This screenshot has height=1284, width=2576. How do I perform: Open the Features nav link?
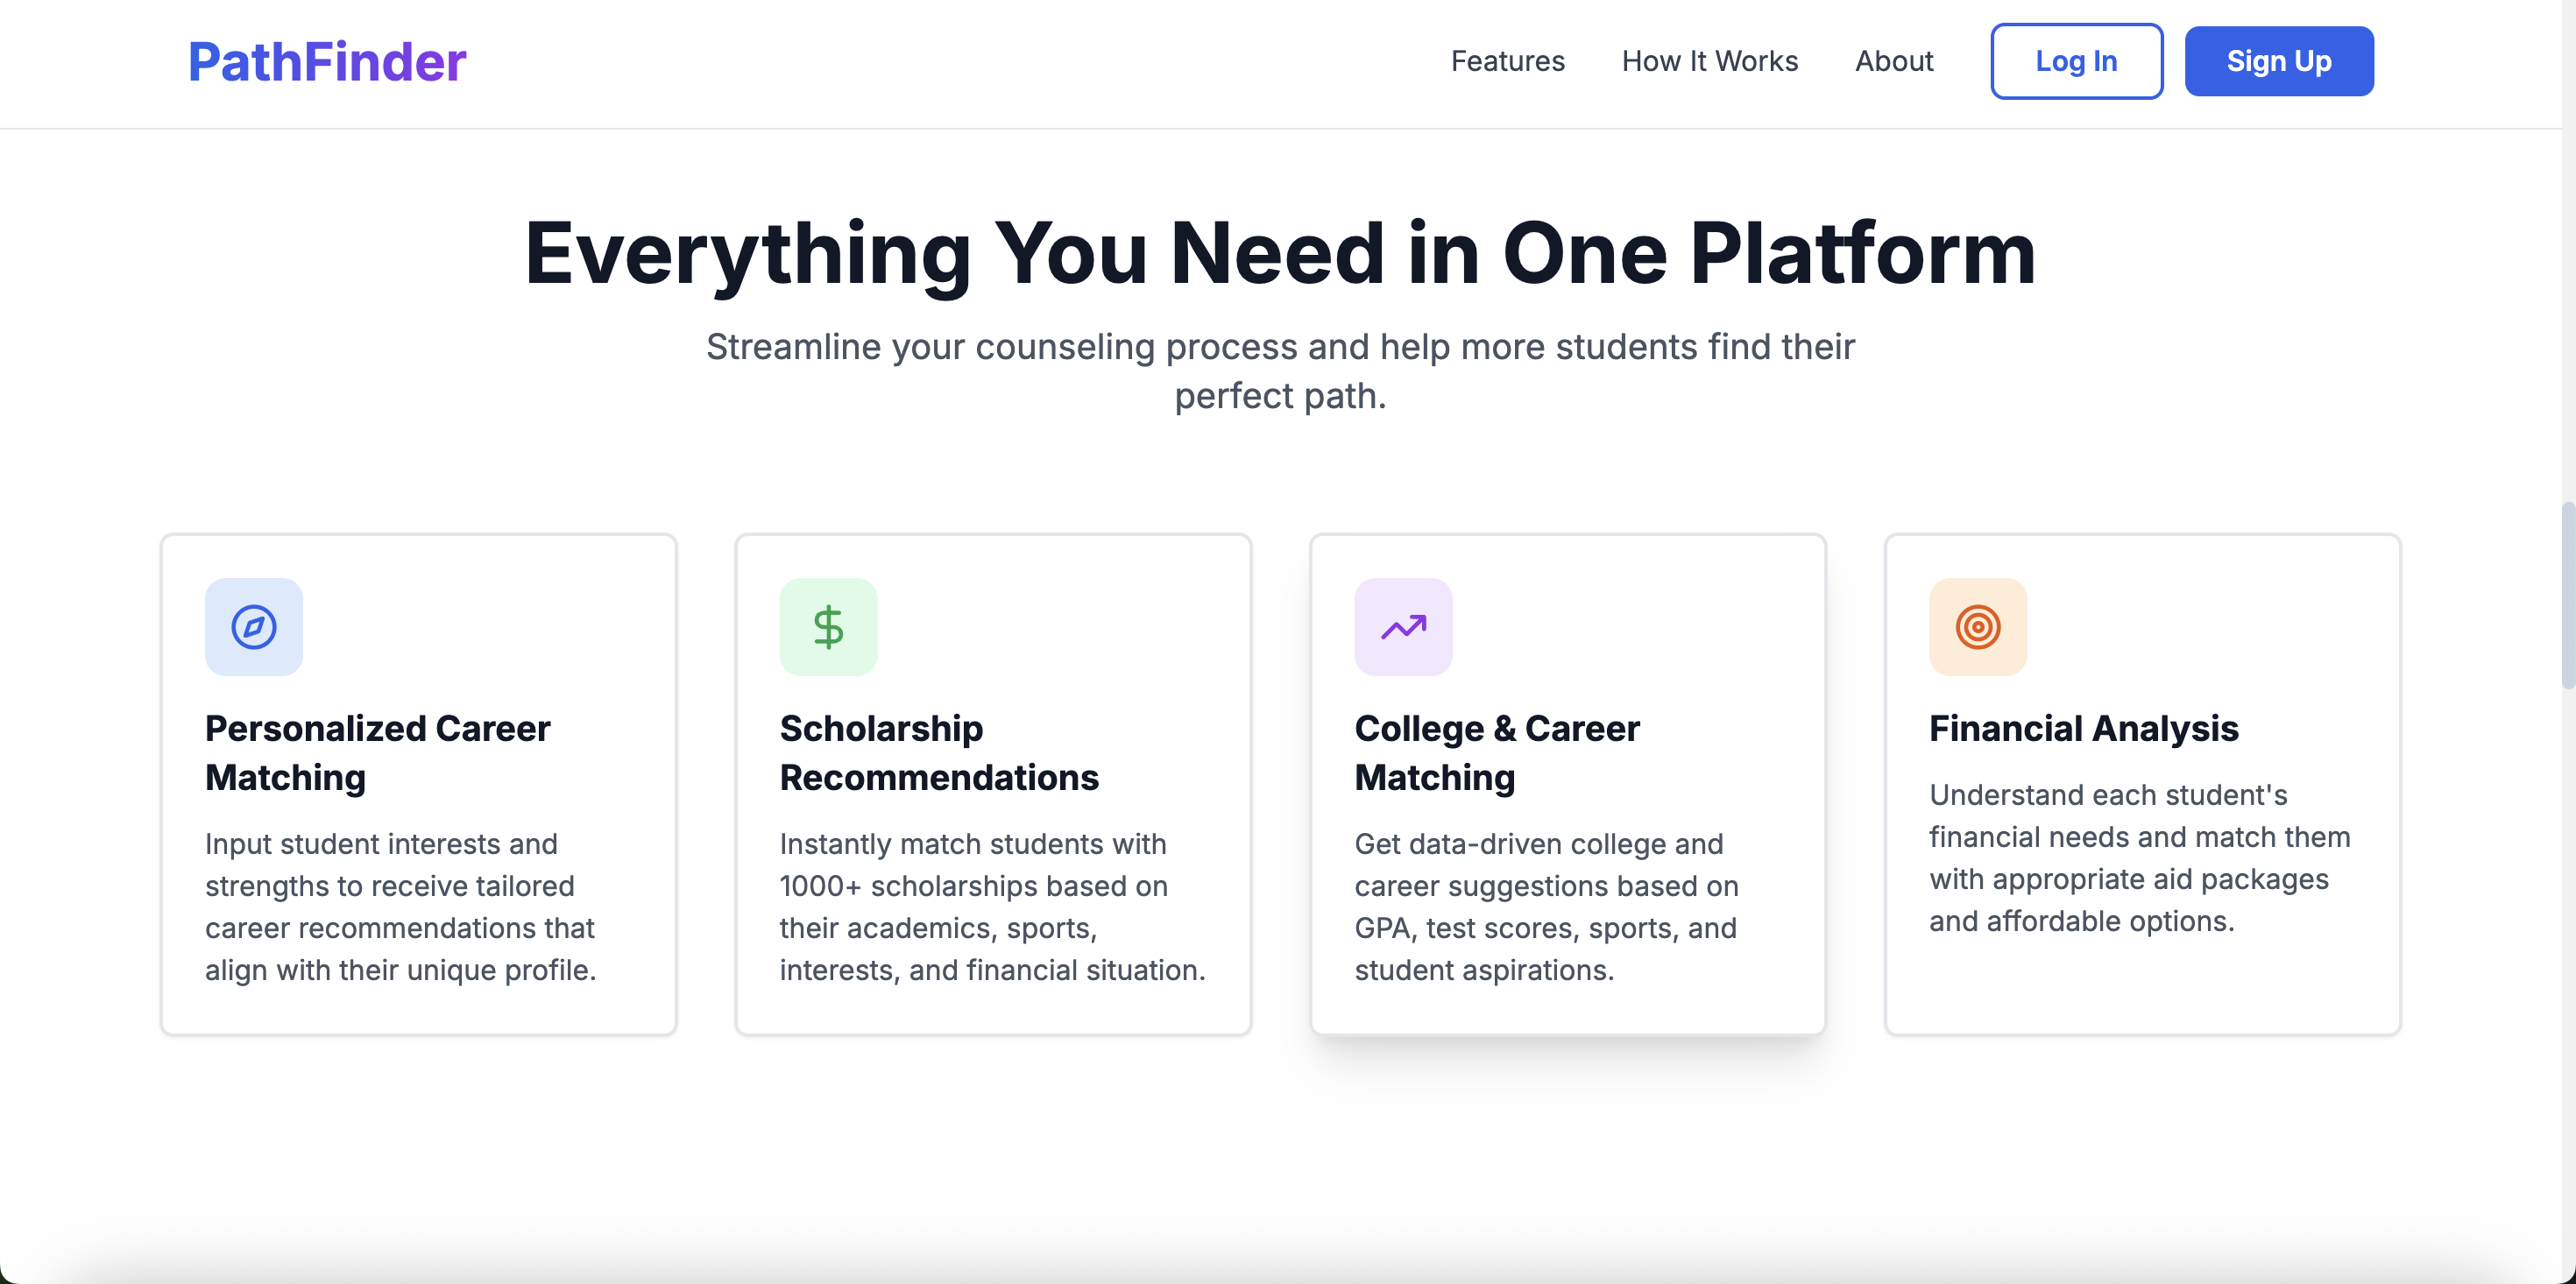pos(1507,62)
